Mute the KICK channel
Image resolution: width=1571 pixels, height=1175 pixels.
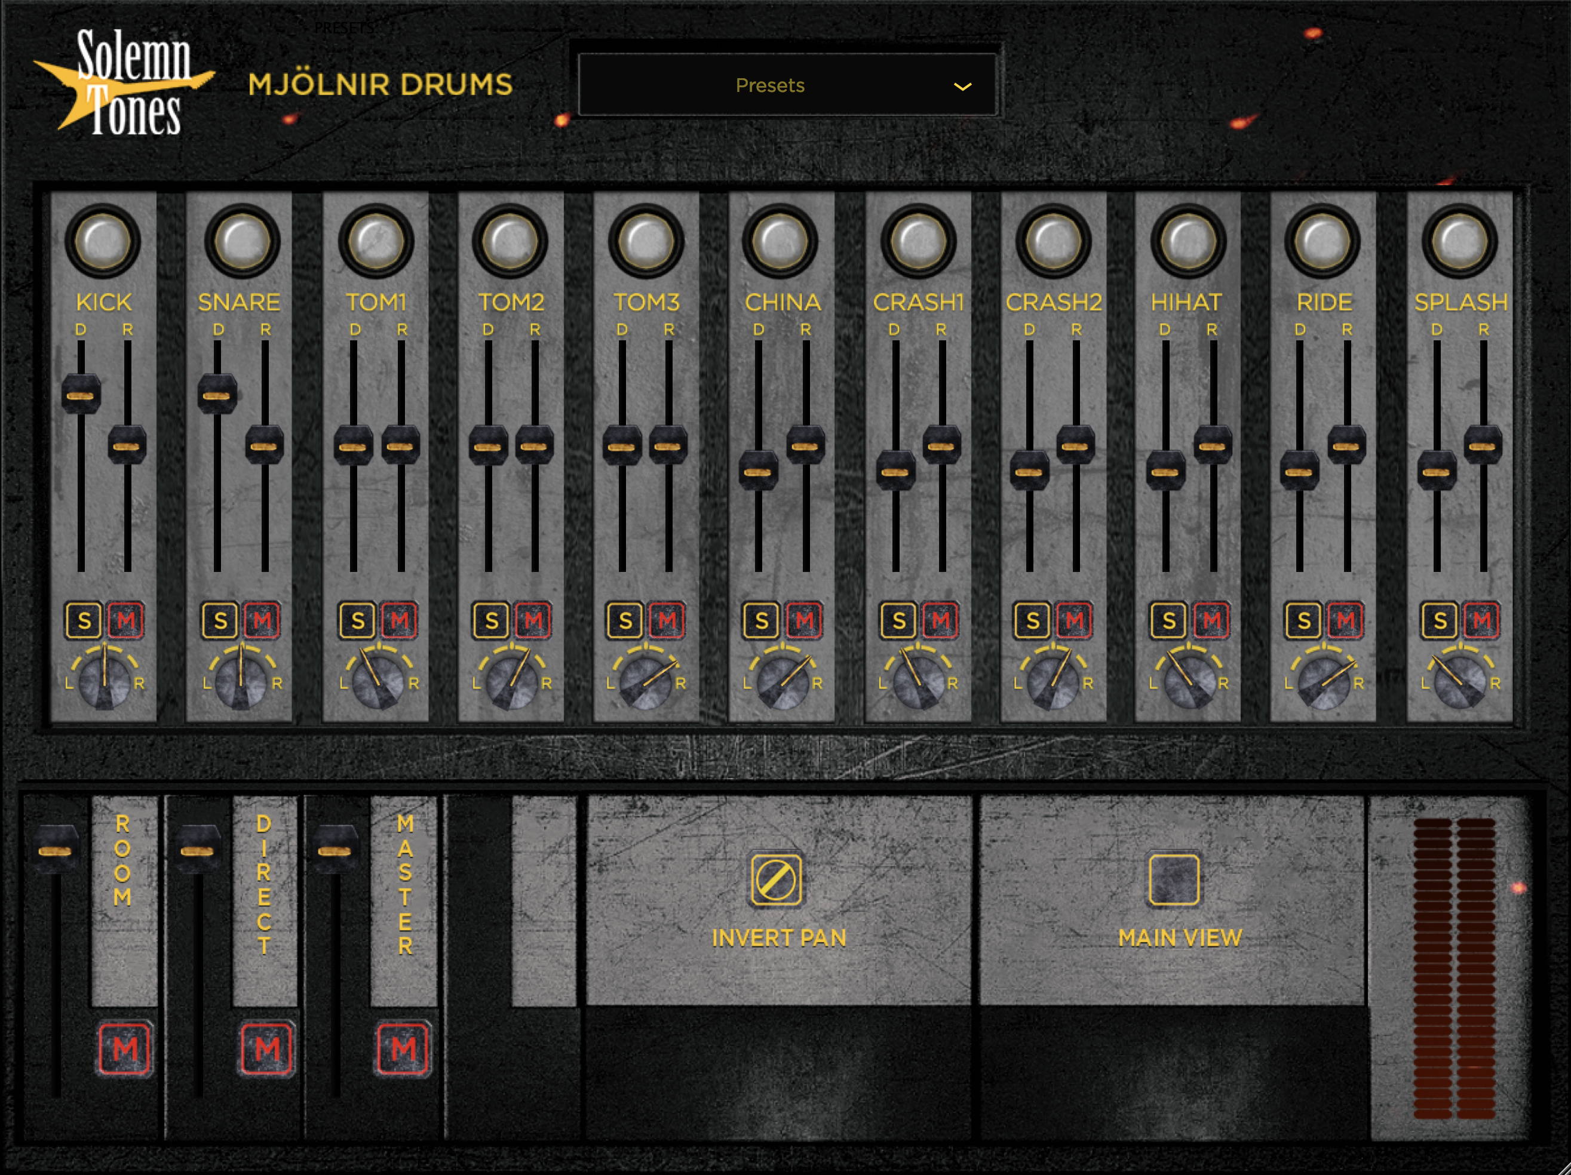coord(125,620)
